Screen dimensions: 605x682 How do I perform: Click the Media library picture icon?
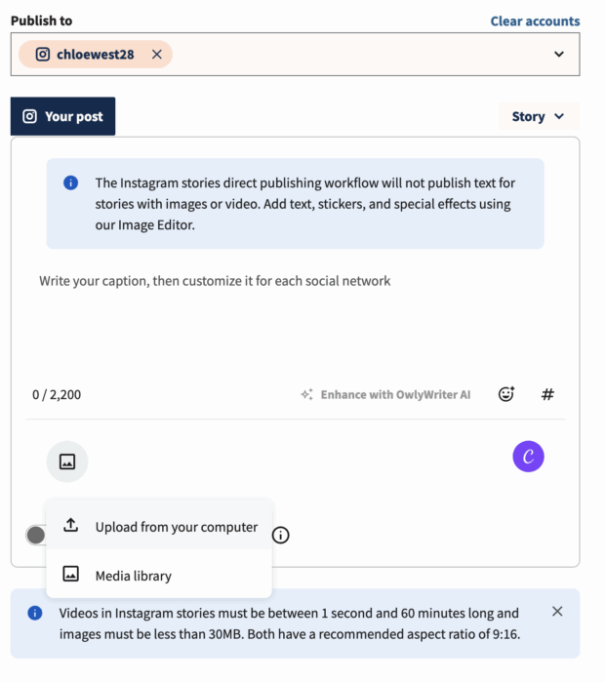(x=70, y=575)
